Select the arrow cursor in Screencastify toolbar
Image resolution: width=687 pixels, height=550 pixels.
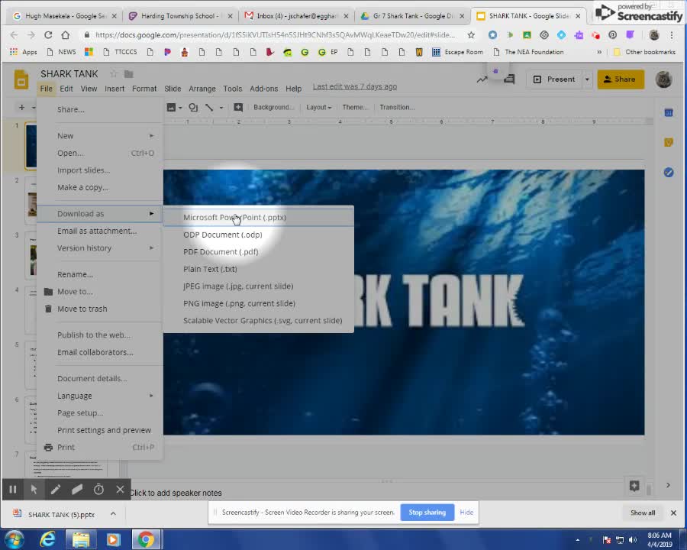[34, 489]
